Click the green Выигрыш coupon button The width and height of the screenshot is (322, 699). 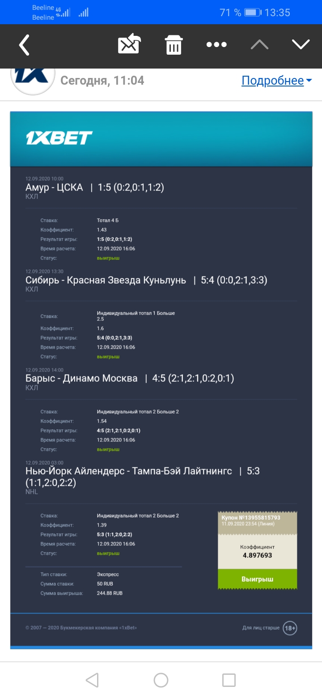(x=257, y=579)
